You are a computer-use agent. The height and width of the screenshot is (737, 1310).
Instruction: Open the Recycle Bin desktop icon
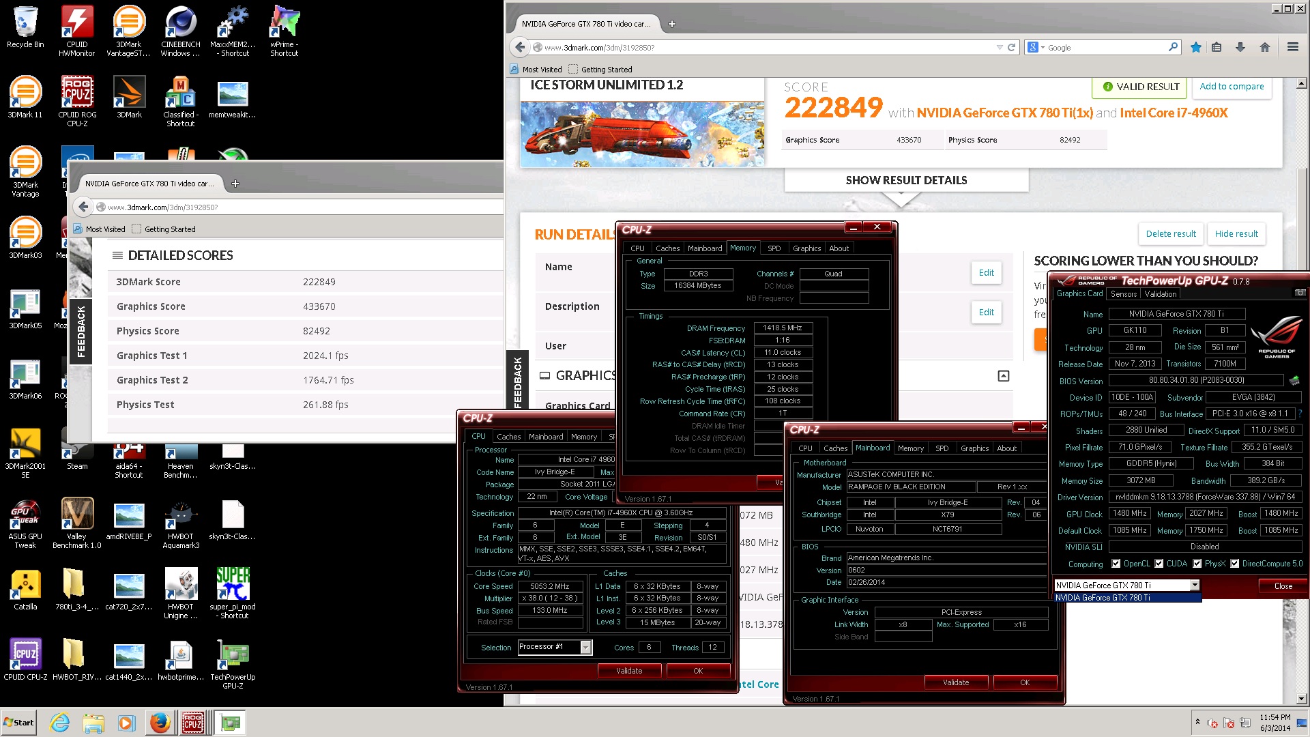coord(25,27)
